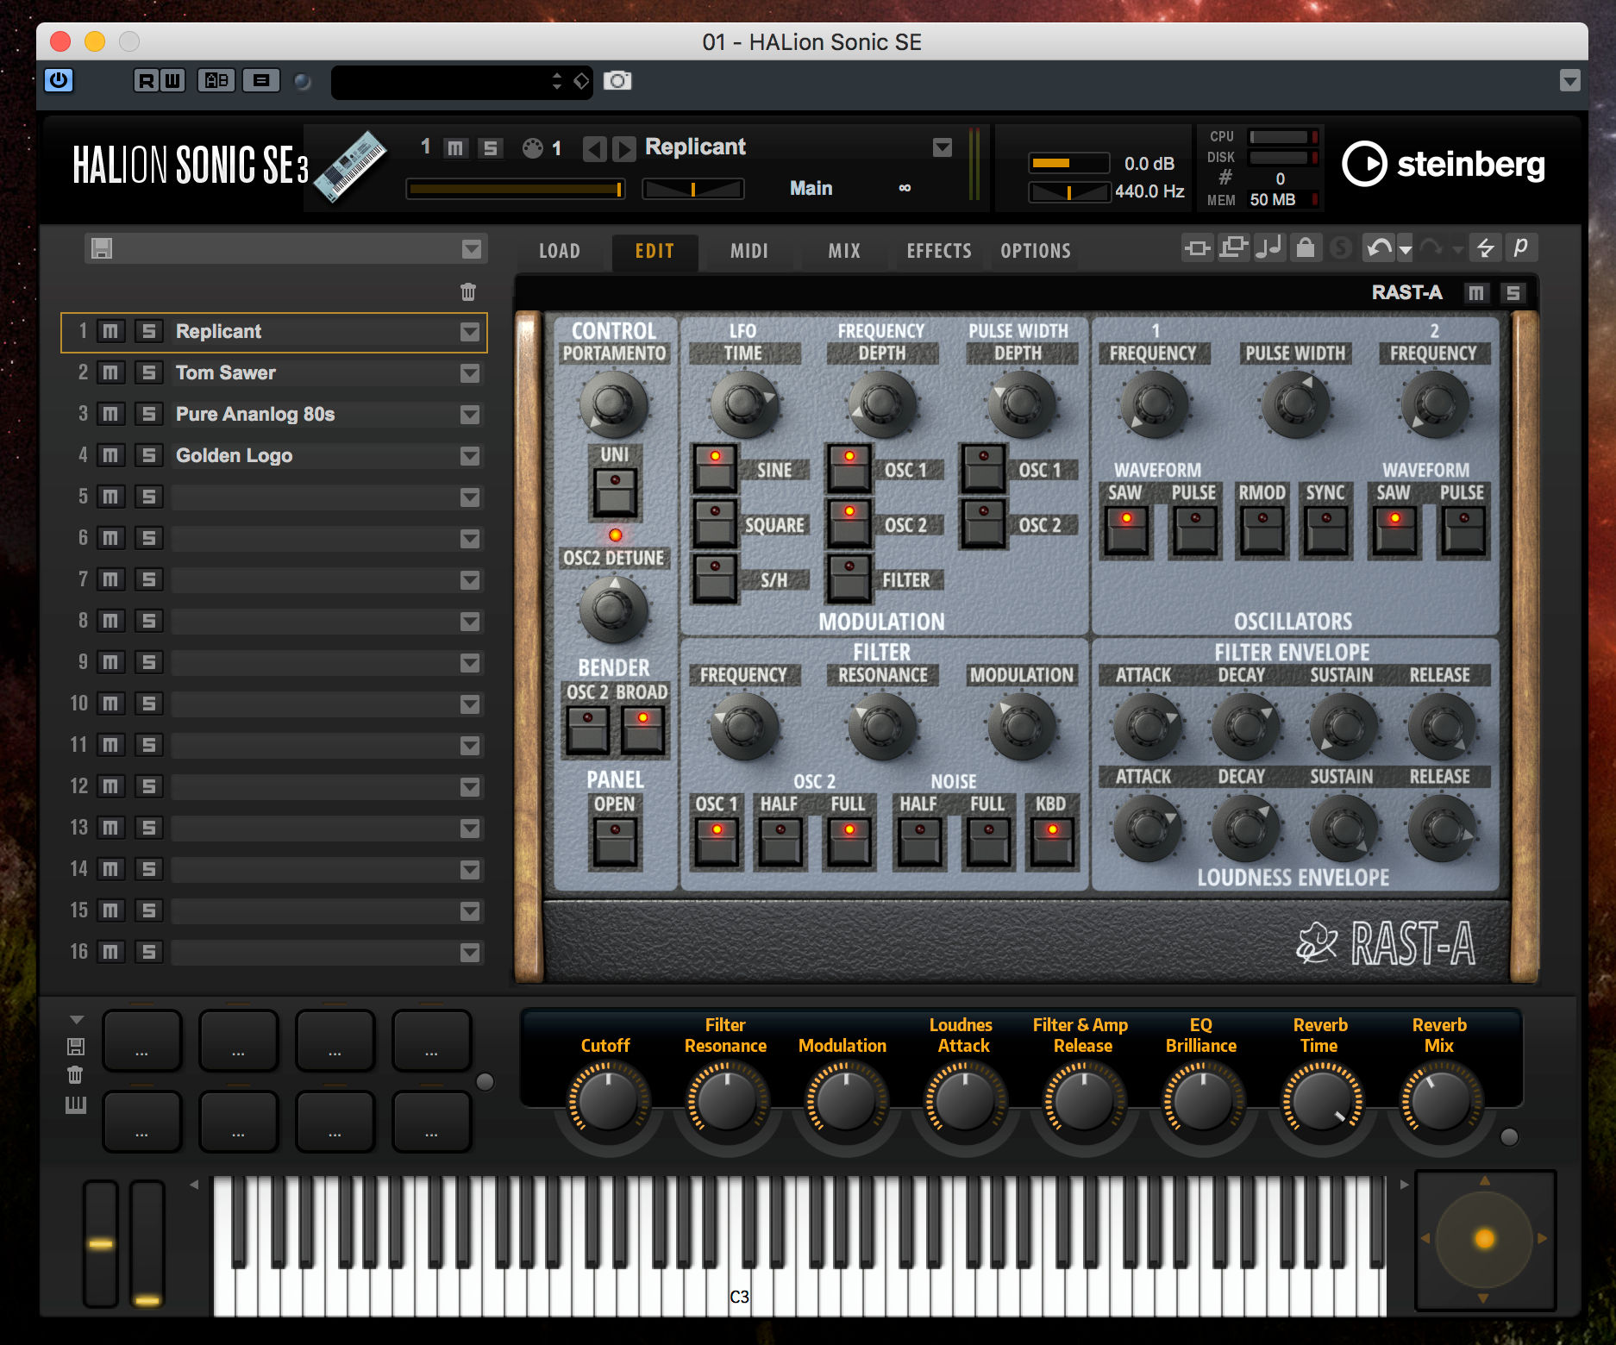The image size is (1616, 1345).
Task: Switch to the LOAD tab
Action: click(x=559, y=251)
